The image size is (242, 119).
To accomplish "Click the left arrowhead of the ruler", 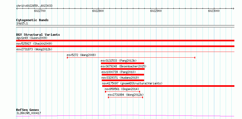I will coord(17,8).
